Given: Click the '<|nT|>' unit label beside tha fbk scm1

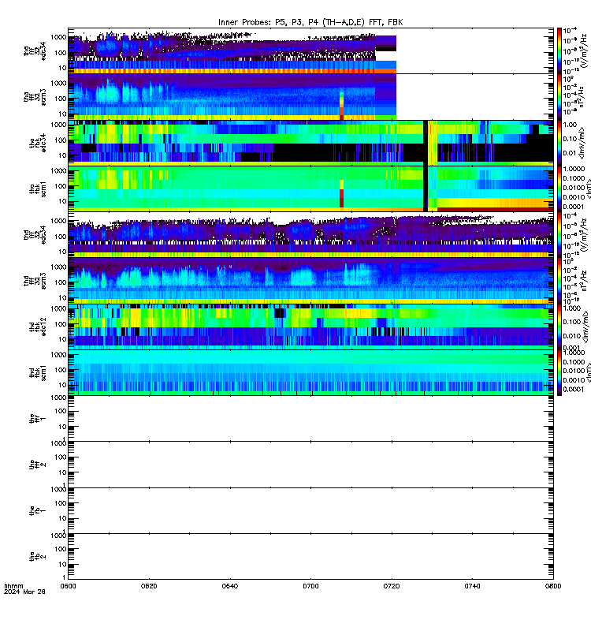Looking at the screenshot, I should click(588, 189).
